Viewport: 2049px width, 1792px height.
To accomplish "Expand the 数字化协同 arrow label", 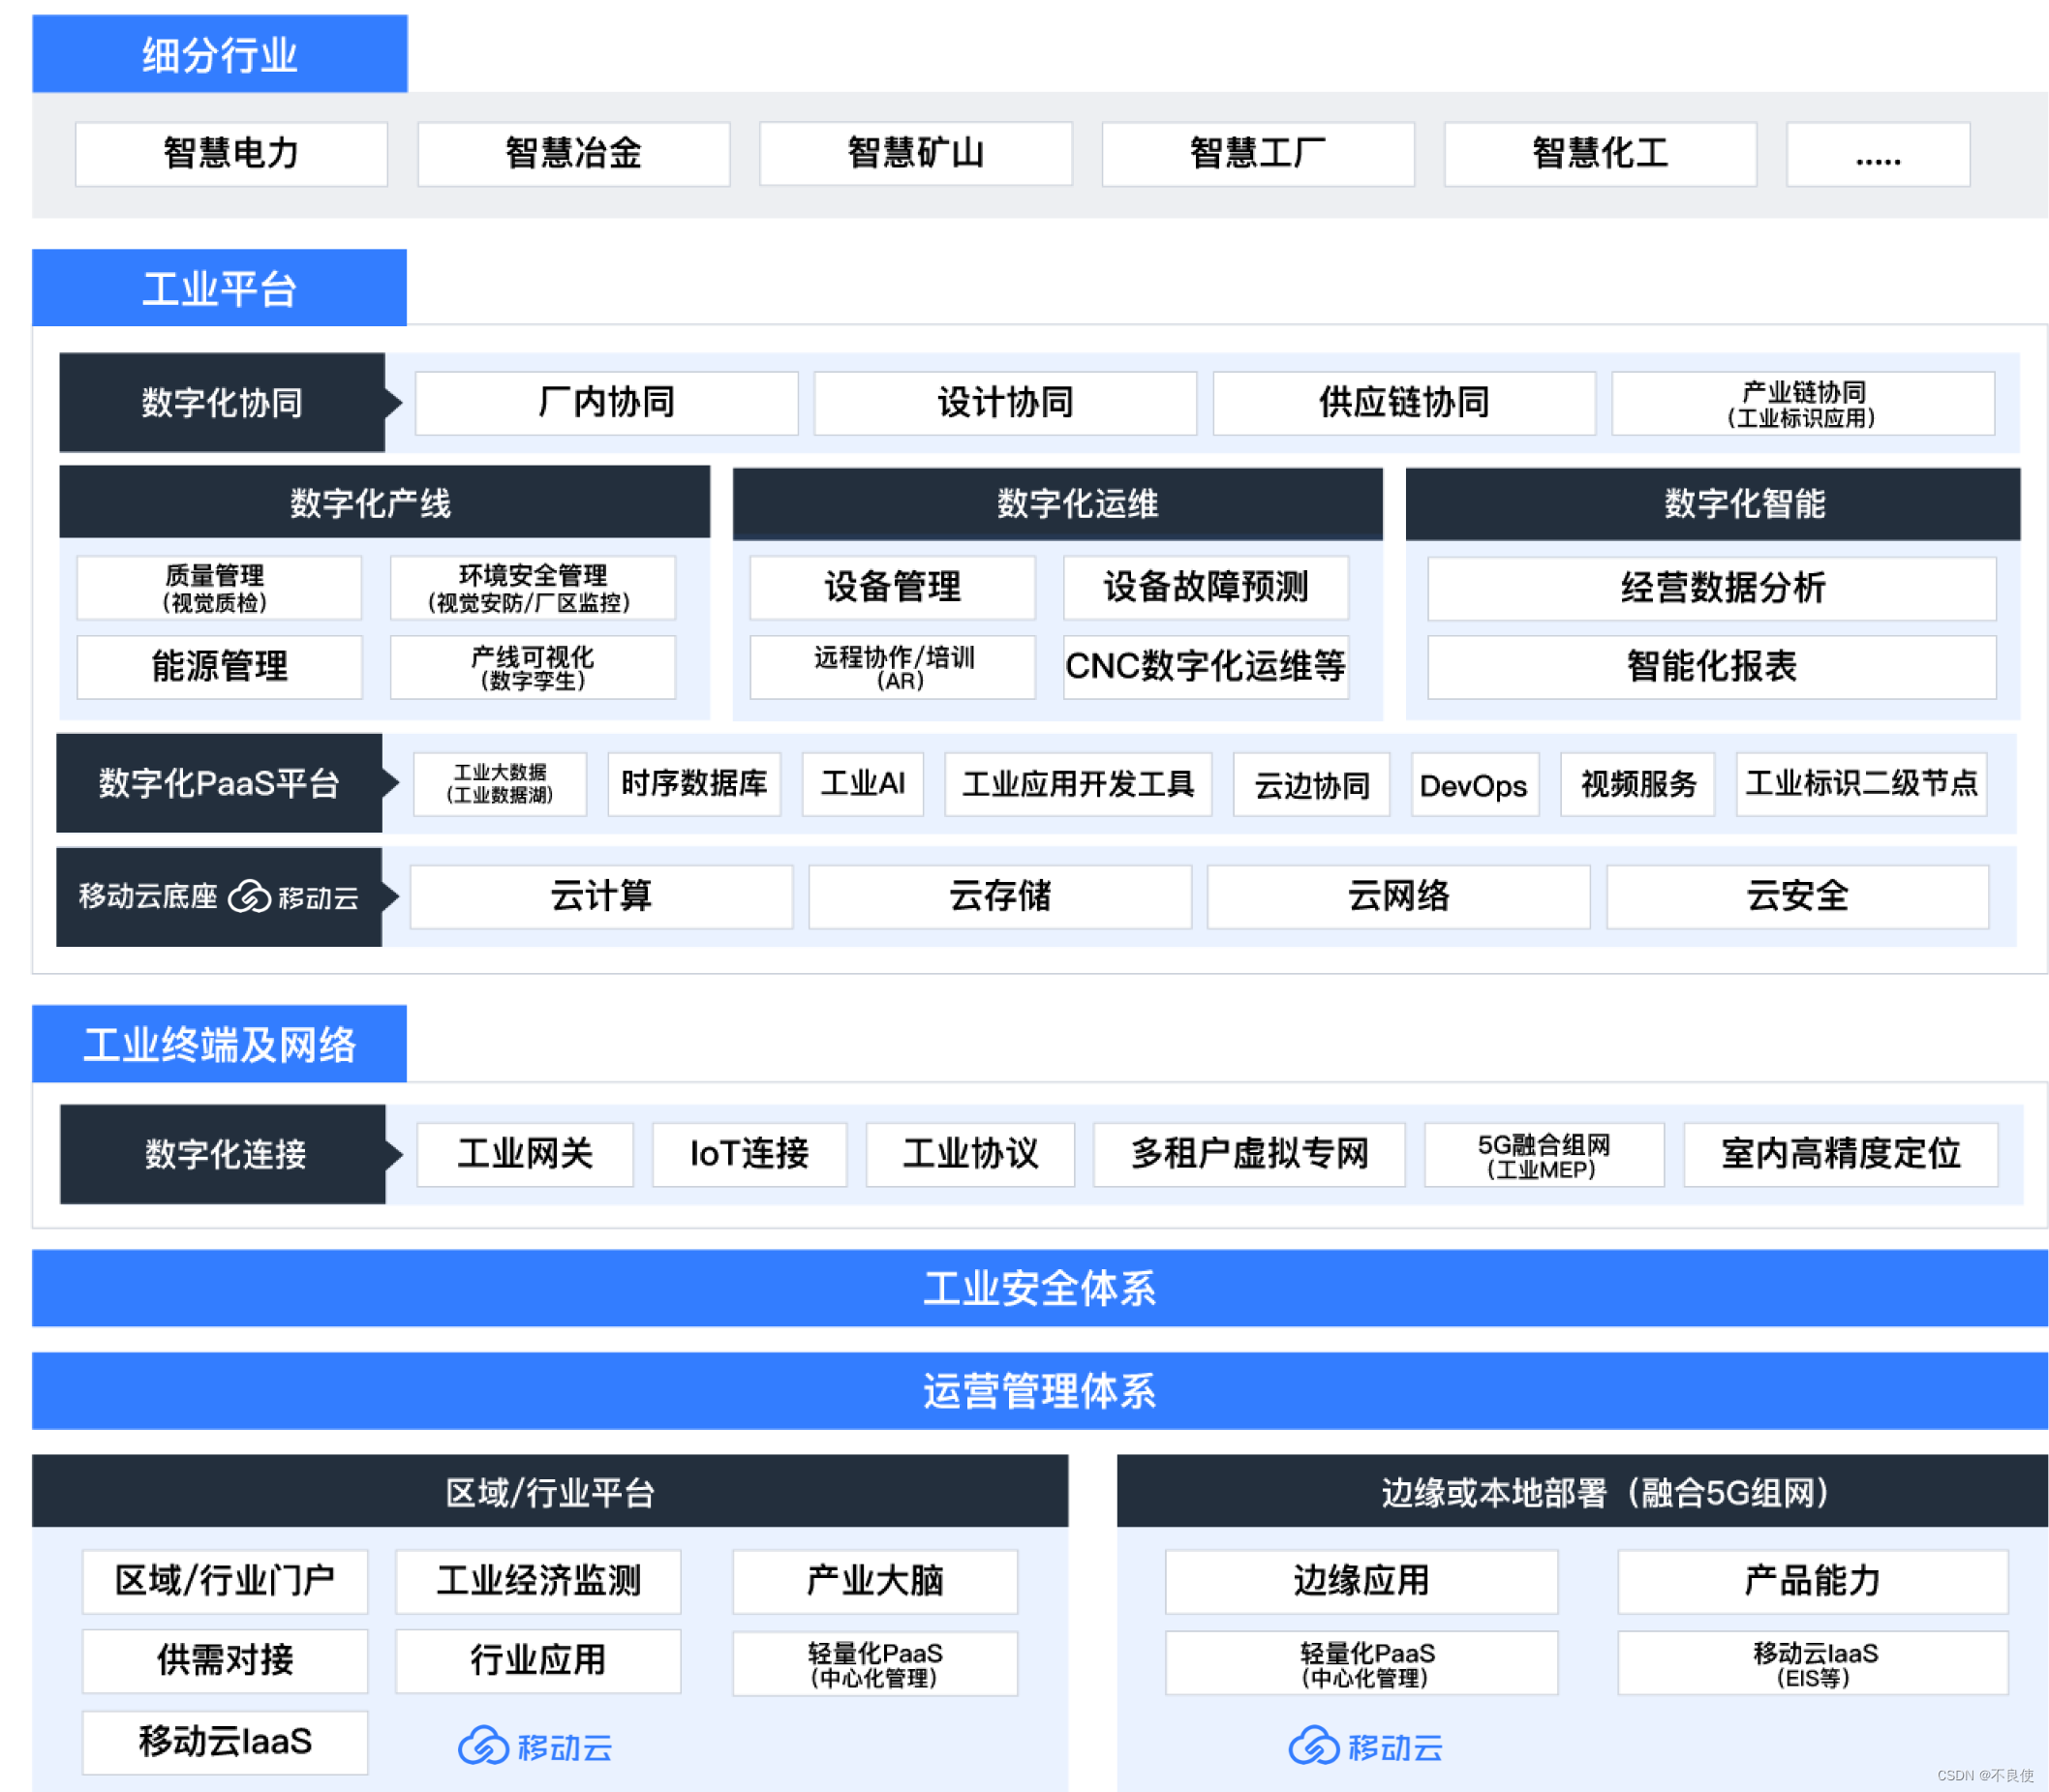I will pos(222,402).
